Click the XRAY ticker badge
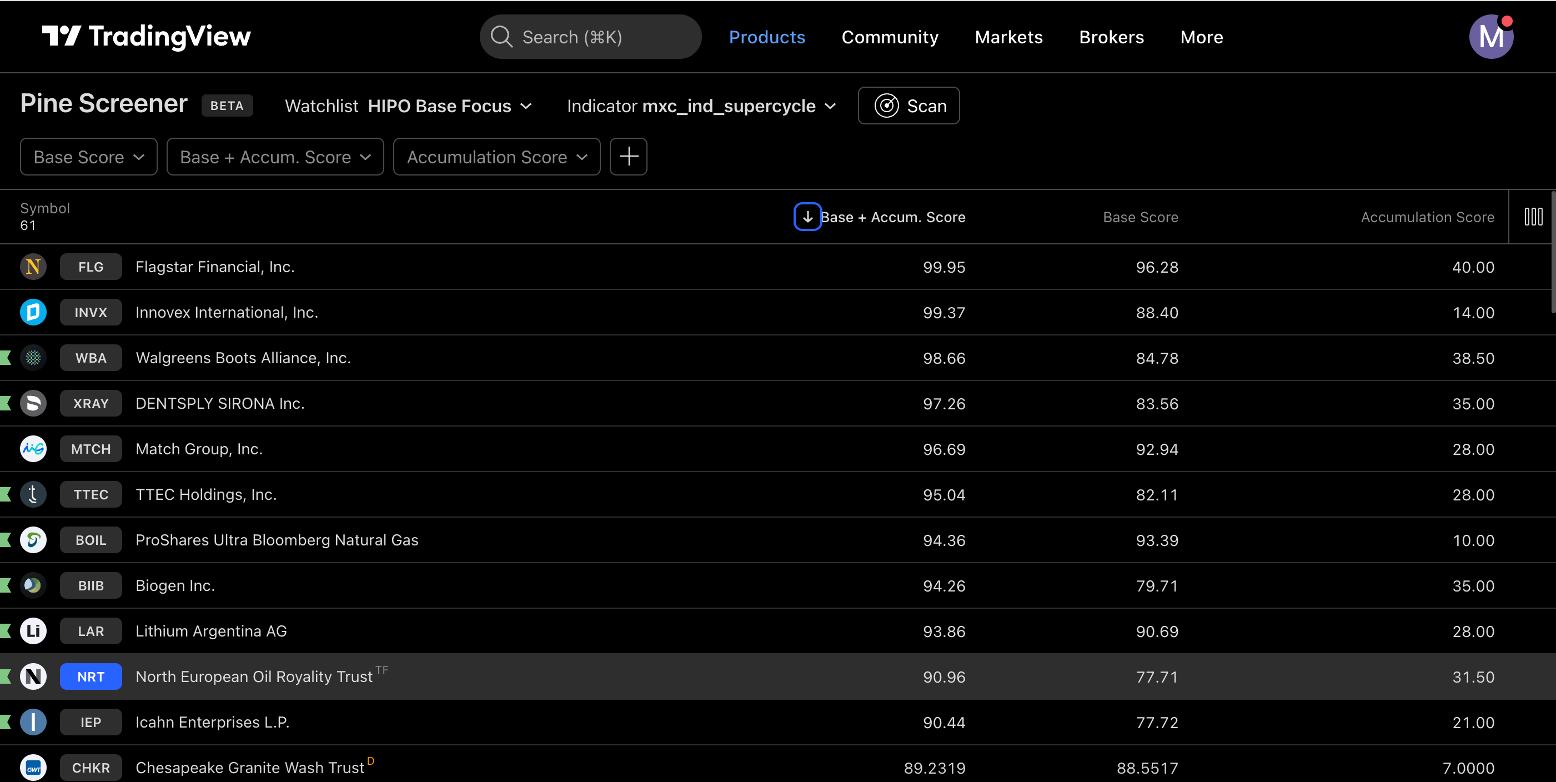This screenshot has width=1556, height=782. 91,403
